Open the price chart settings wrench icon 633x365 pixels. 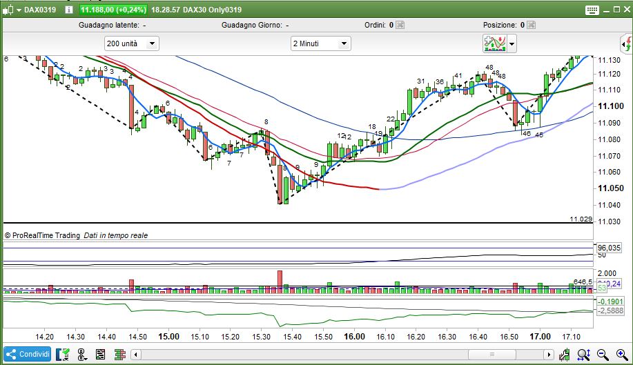pyautogui.click(x=565, y=355)
